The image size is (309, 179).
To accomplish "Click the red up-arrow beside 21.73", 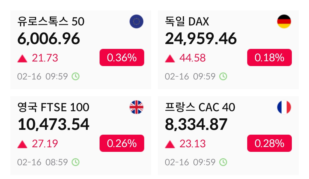I will point(22,59).
